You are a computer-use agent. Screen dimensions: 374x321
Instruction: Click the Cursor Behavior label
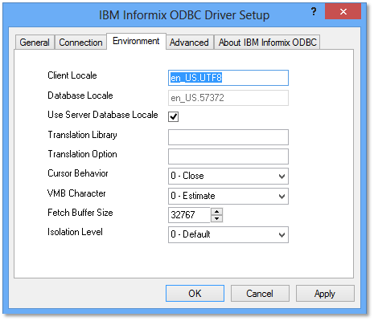[78, 173]
